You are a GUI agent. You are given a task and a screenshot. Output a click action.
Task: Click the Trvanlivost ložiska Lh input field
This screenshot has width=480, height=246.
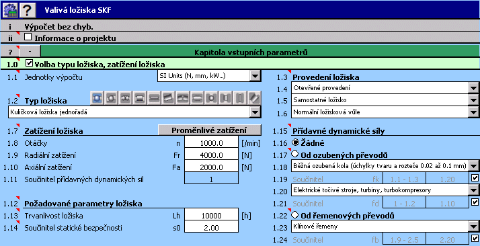[211, 215]
